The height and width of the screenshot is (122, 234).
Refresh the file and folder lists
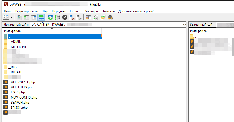coord(50,17)
